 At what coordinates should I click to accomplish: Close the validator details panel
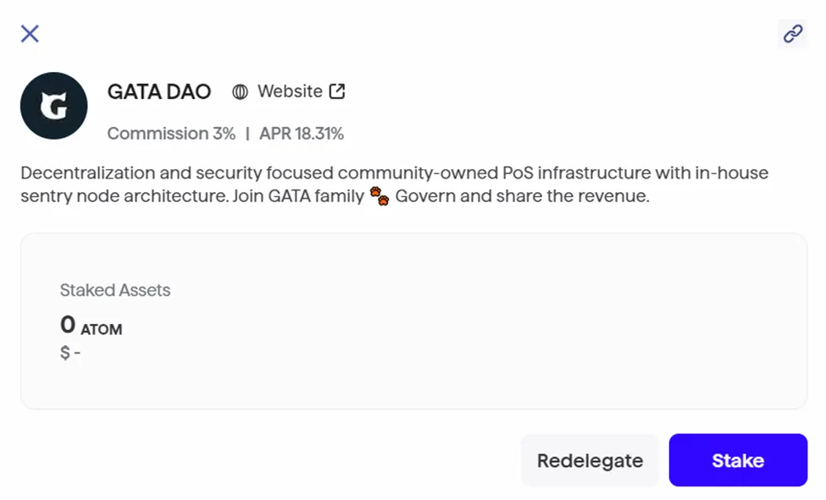30,34
